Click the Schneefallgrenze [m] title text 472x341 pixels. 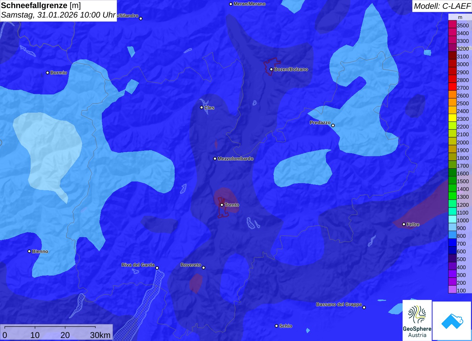click(41, 5)
